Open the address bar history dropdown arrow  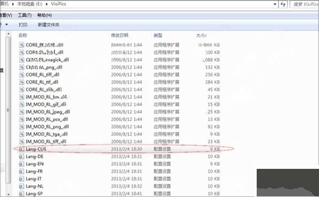tap(275, 4)
